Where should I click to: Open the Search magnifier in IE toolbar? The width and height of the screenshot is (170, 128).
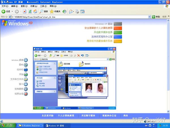coord(44,11)
